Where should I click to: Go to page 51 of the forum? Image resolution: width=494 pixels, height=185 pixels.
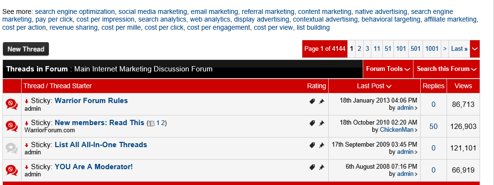click(x=388, y=49)
